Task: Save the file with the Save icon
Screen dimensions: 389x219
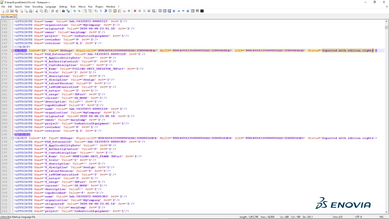Action: (x=12, y=11)
